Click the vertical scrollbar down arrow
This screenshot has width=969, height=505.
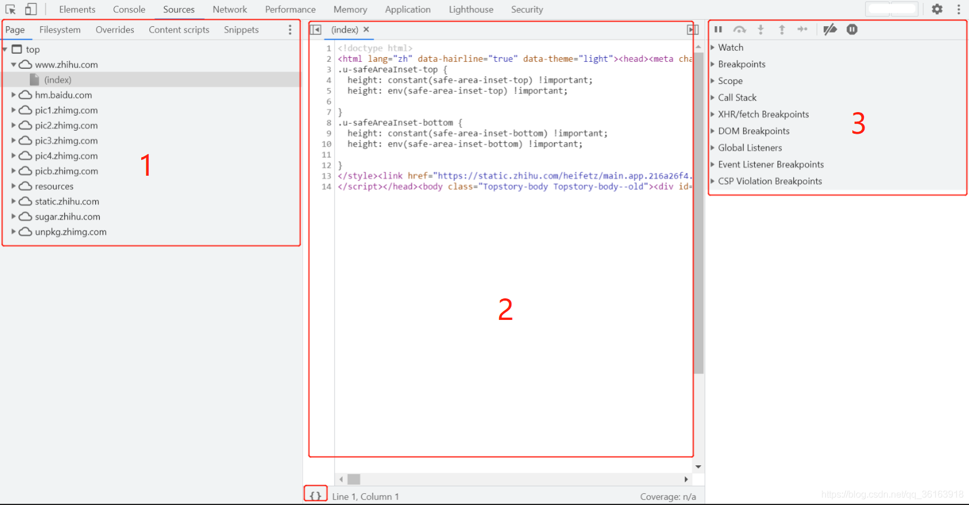click(698, 467)
